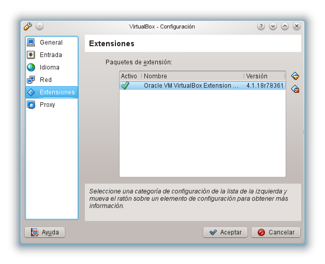Click the Paquetes de extensión label
This screenshot has width=325, height=264.
pyautogui.click(x=139, y=62)
